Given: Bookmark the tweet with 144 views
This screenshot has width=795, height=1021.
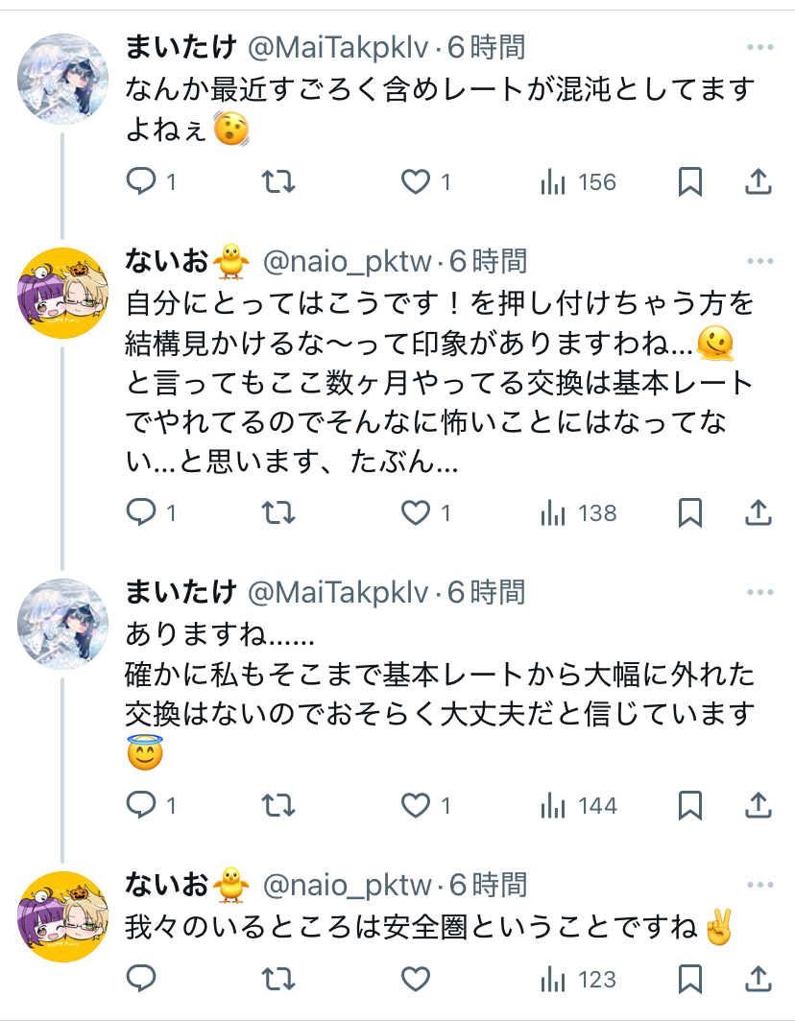Looking at the screenshot, I should [x=689, y=805].
